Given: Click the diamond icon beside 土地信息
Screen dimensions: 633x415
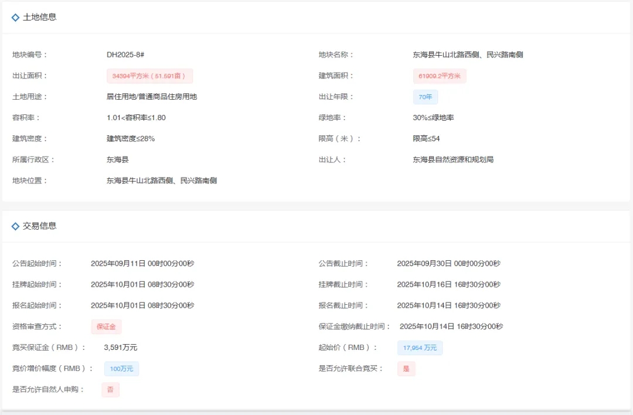Looking at the screenshot, I should tap(15, 18).
